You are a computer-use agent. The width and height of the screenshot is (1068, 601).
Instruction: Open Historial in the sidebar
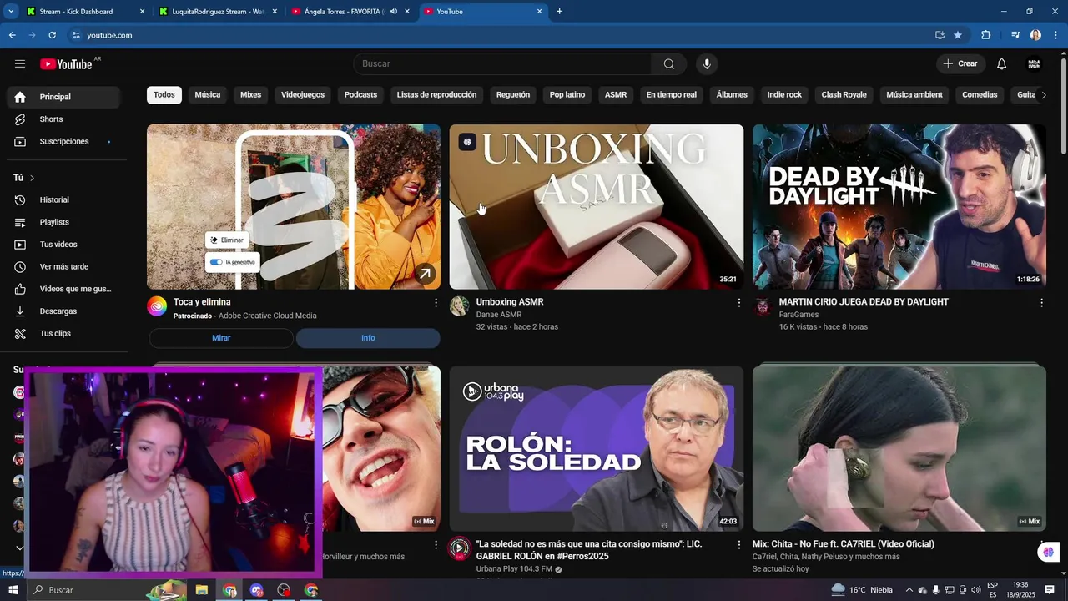coord(64,200)
